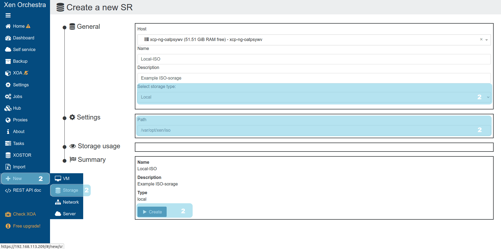
Task: Click the summary value "Local-ISO"
Action: (147, 169)
